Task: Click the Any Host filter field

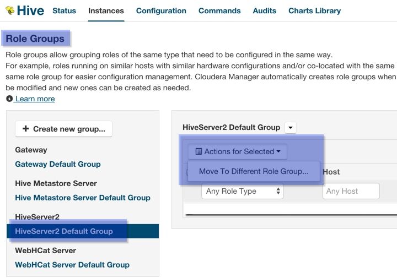Action: coord(351,191)
